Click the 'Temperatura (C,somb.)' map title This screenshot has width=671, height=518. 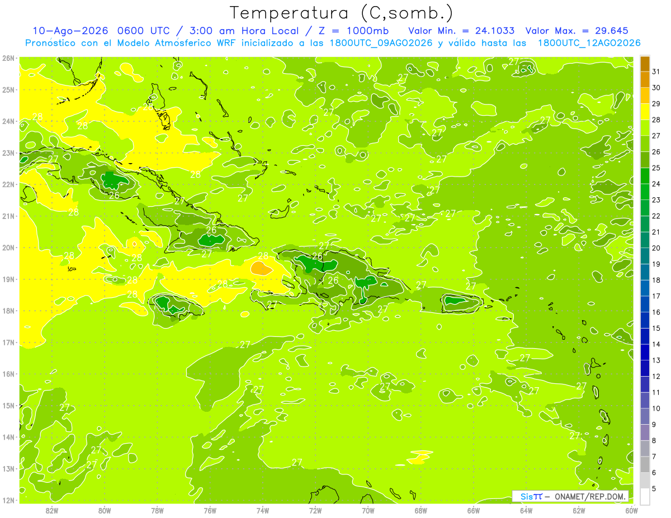(342, 13)
